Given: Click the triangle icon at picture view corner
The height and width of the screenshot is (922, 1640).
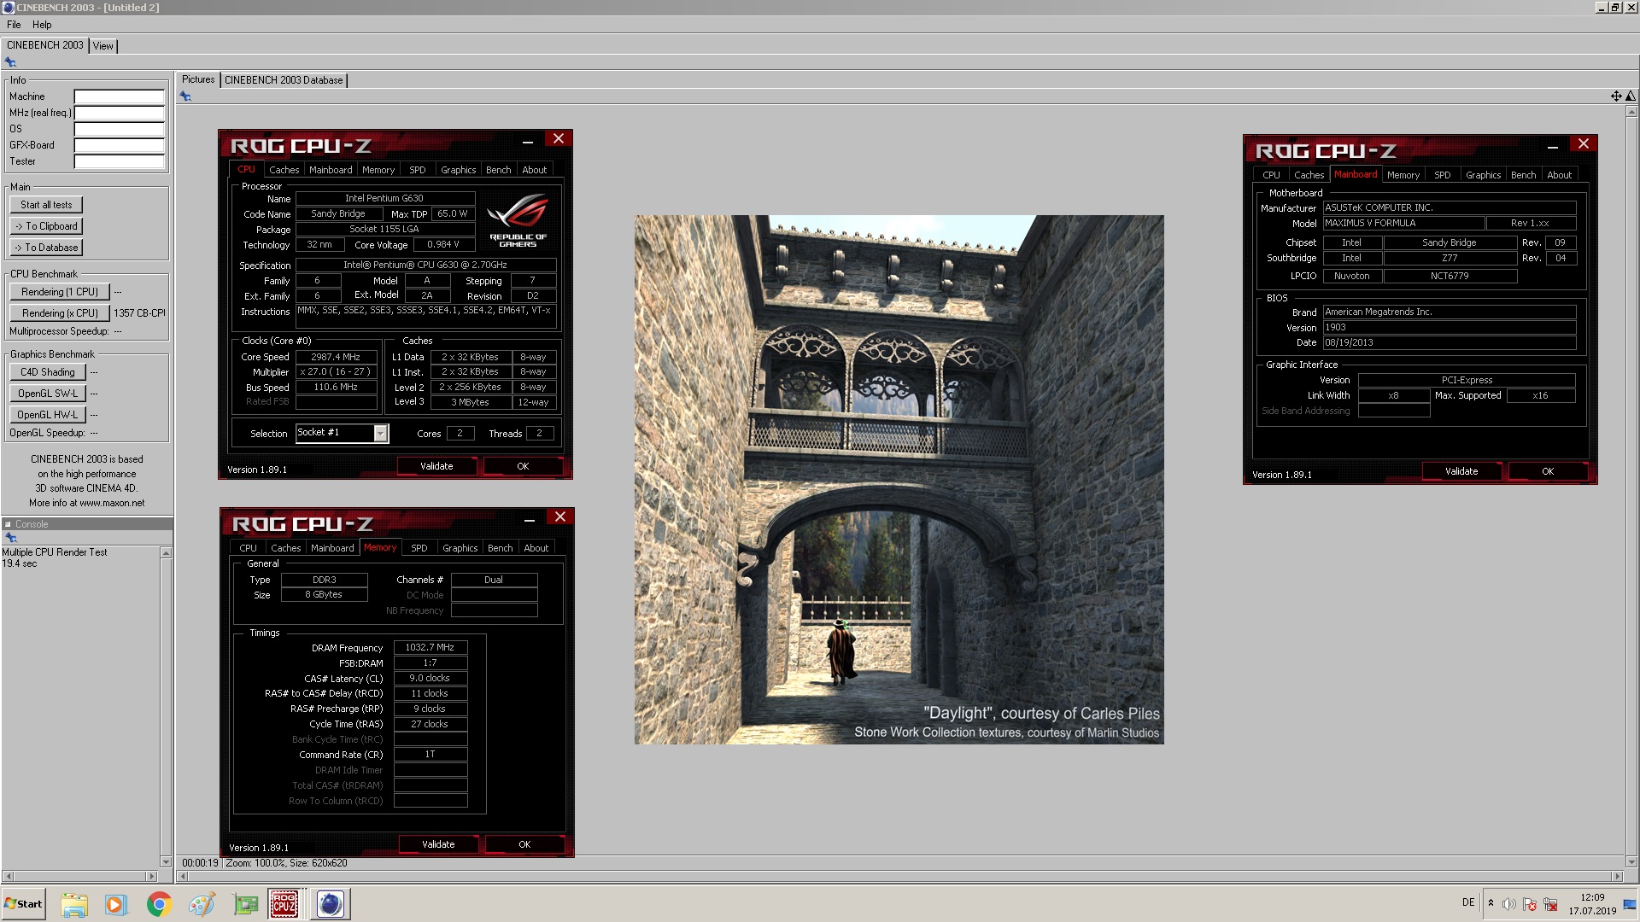Looking at the screenshot, I should 1631,96.
